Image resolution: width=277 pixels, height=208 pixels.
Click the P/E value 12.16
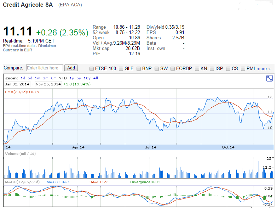pyautogui.click(x=134, y=54)
